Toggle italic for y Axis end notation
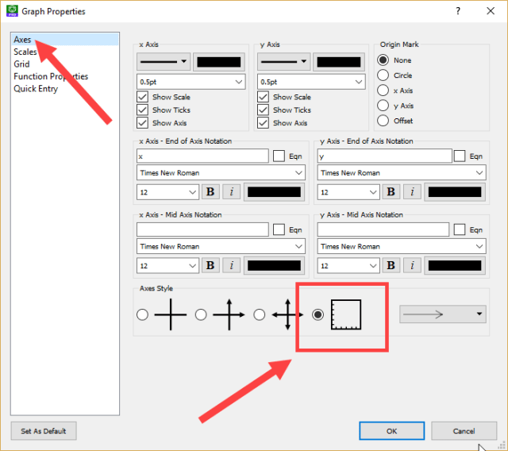 point(411,191)
